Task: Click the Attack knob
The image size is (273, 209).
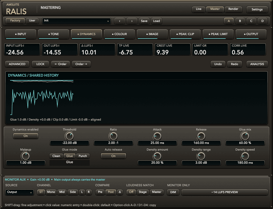Action: click(x=157, y=136)
